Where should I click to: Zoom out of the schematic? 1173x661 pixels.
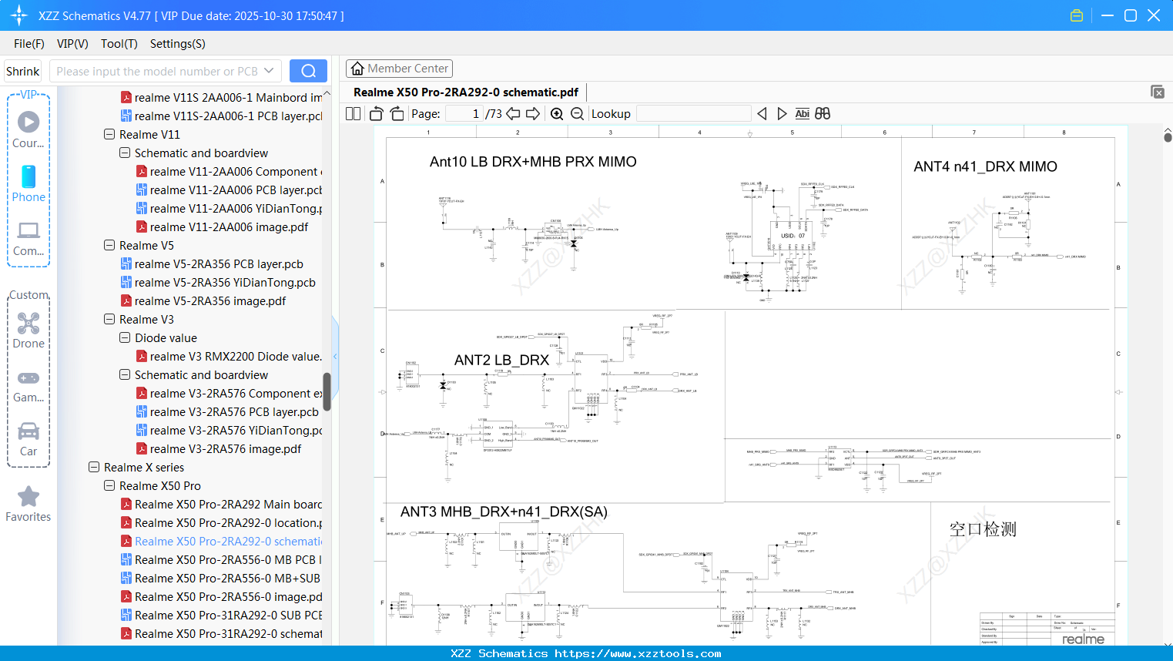pyautogui.click(x=577, y=114)
